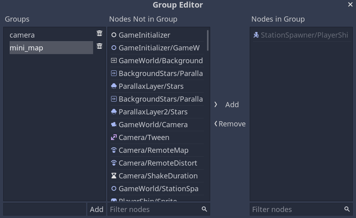356x218 pixels.
Task: Delete the camera group via trash icon
Action: [x=99, y=34]
